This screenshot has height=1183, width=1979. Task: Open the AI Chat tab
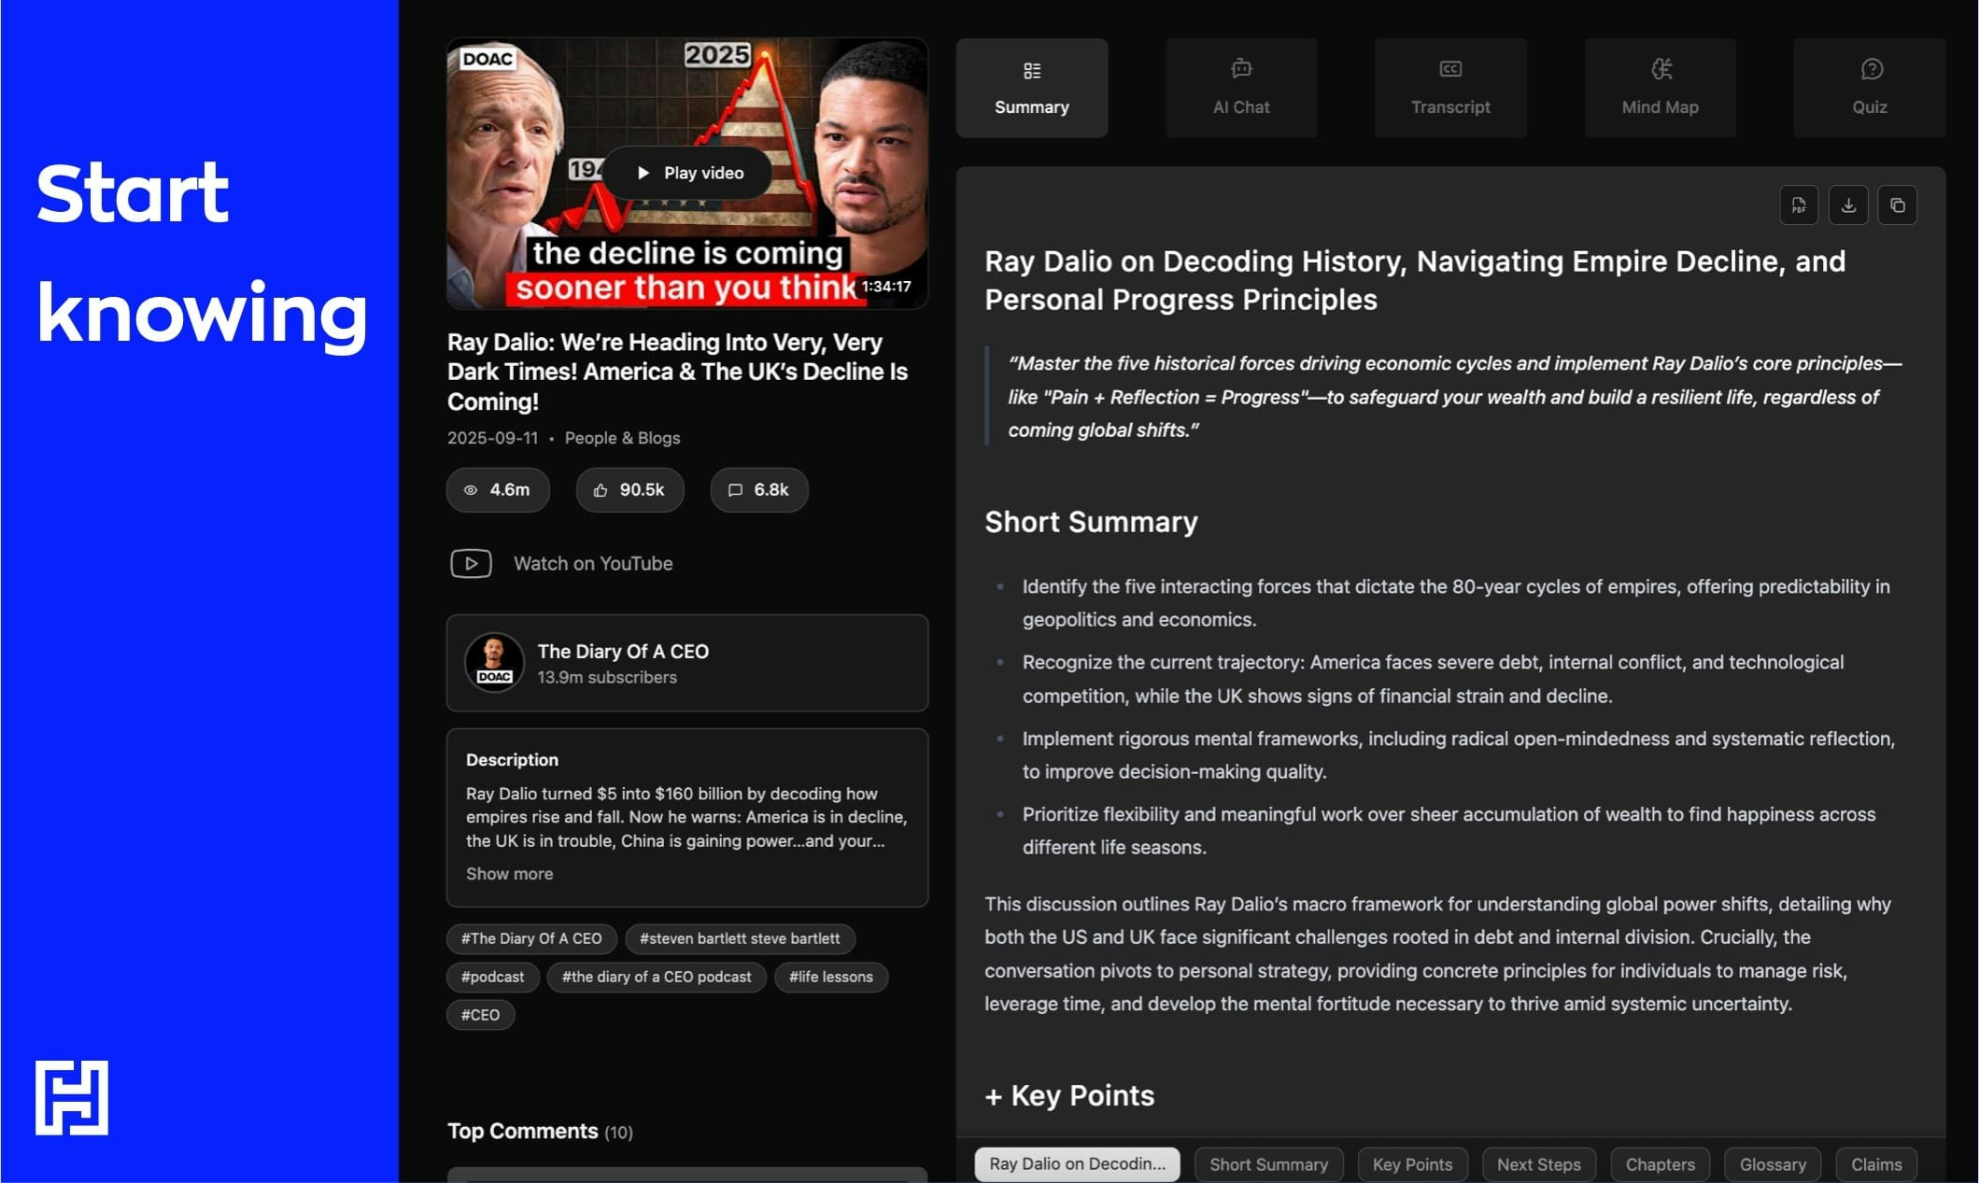[x=1240, y=88]
